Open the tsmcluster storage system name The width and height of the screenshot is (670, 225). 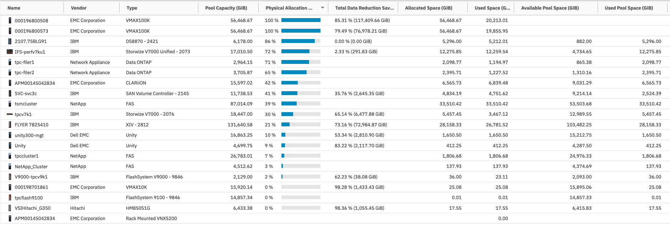tap(26, 104)
